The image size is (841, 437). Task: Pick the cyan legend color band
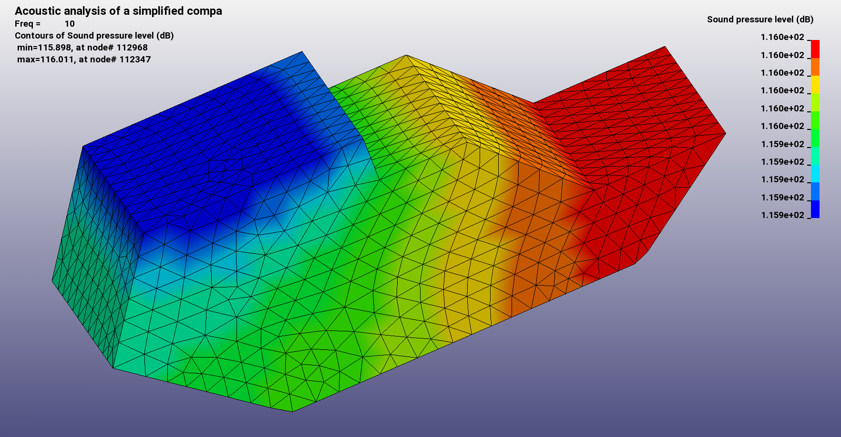[815, 174]
